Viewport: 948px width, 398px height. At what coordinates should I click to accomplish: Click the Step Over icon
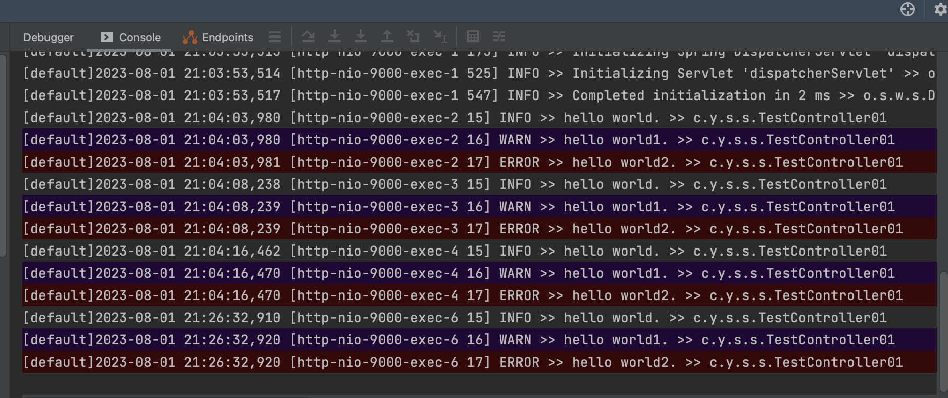(308, 36)
